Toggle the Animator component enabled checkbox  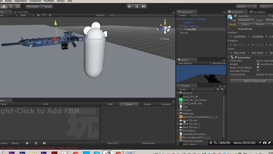236,57
